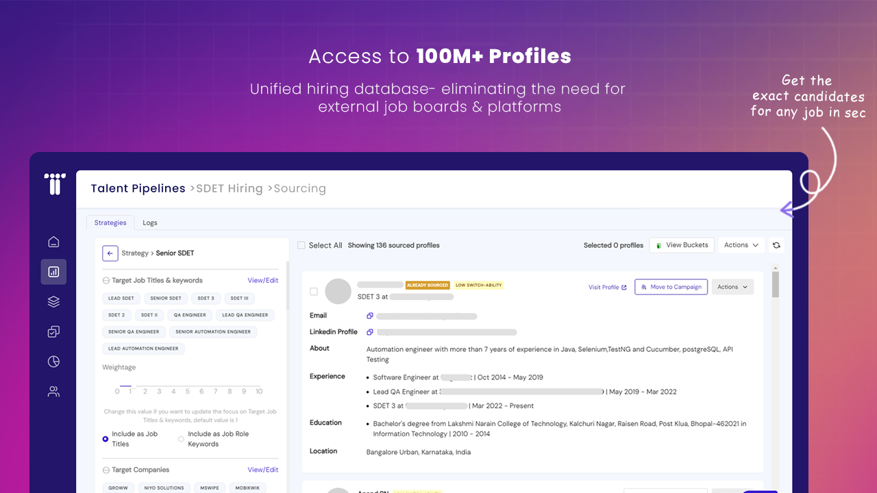This screenshot has height=493, width=877.
Task: Click the SENIOR AUTOMATION ENGINEER tag
Action: tap(213, 332)
